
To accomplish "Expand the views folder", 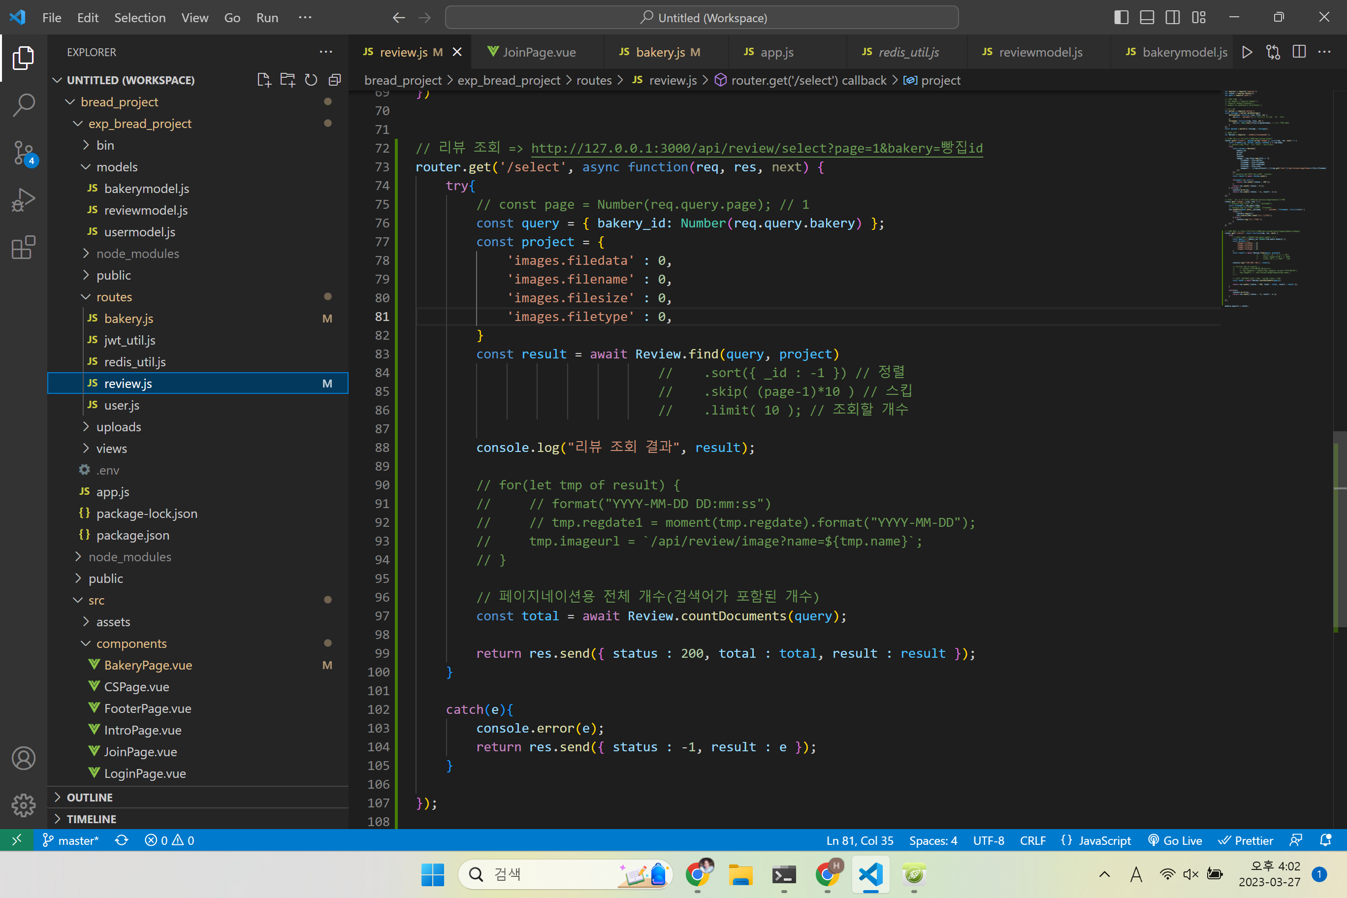I will pyautogui.click(x=197, y=449).
